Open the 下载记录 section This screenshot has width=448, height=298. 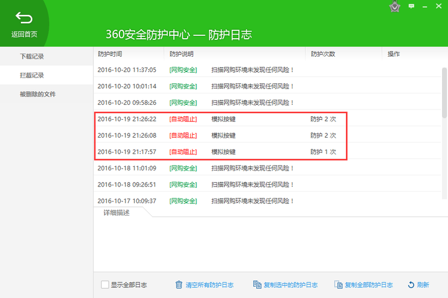47,56
